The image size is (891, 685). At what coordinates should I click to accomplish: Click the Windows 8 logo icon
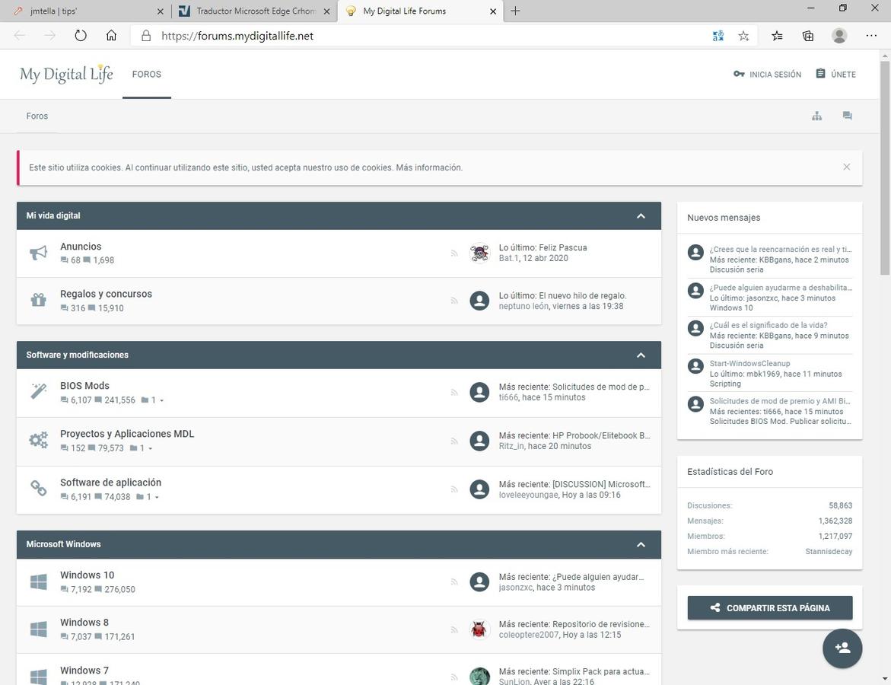click(x=39, y=629)
